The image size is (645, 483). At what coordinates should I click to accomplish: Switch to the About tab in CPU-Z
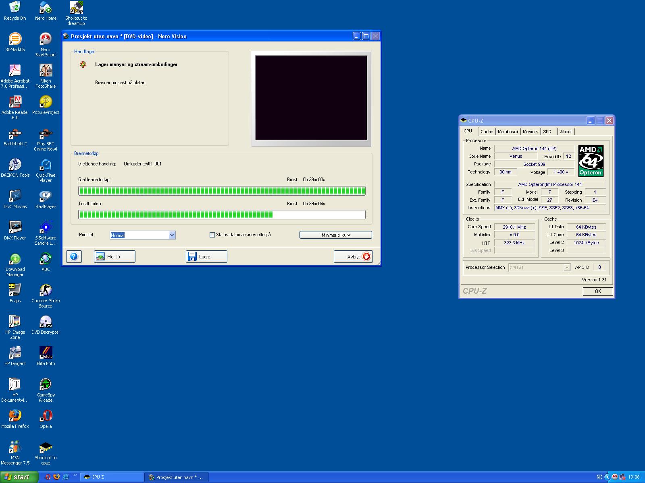pyautogui.click(x=566, y=132)
